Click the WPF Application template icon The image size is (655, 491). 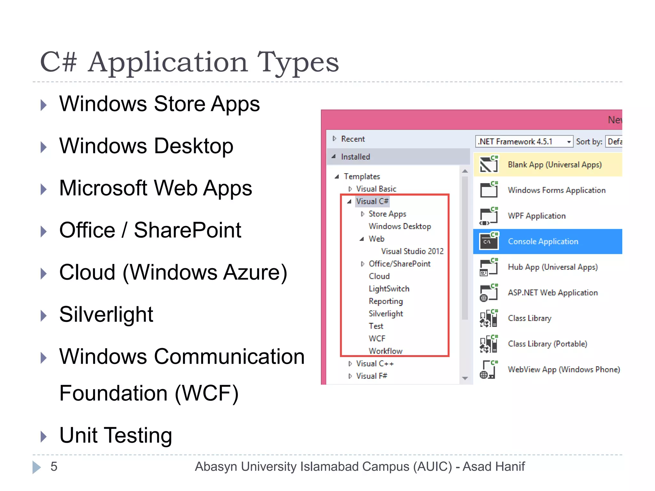489,216
